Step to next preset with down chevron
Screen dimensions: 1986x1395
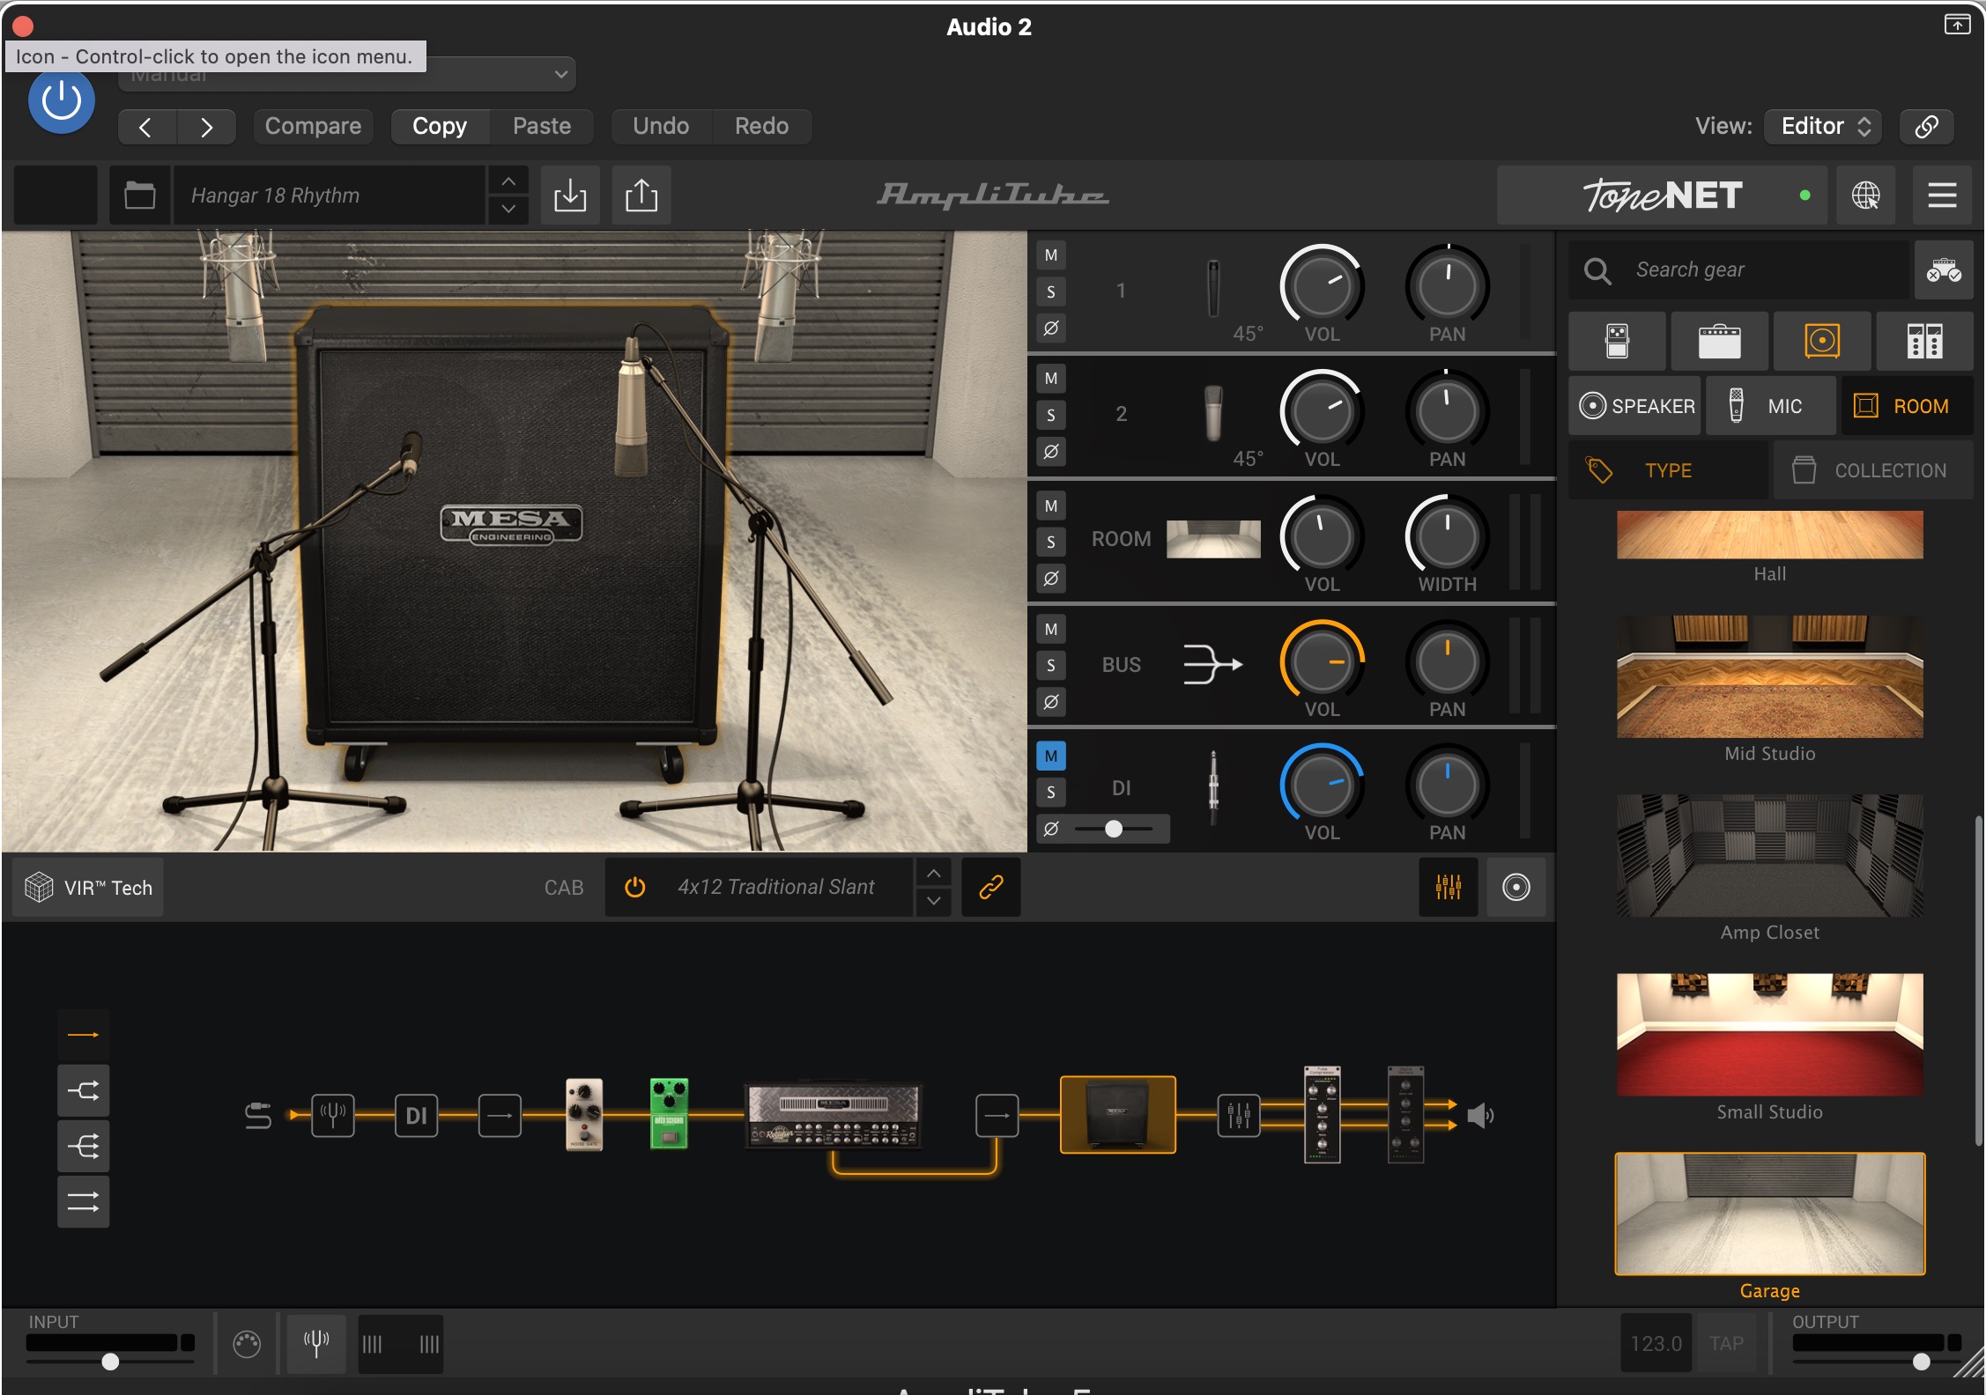tap(508, 209)
